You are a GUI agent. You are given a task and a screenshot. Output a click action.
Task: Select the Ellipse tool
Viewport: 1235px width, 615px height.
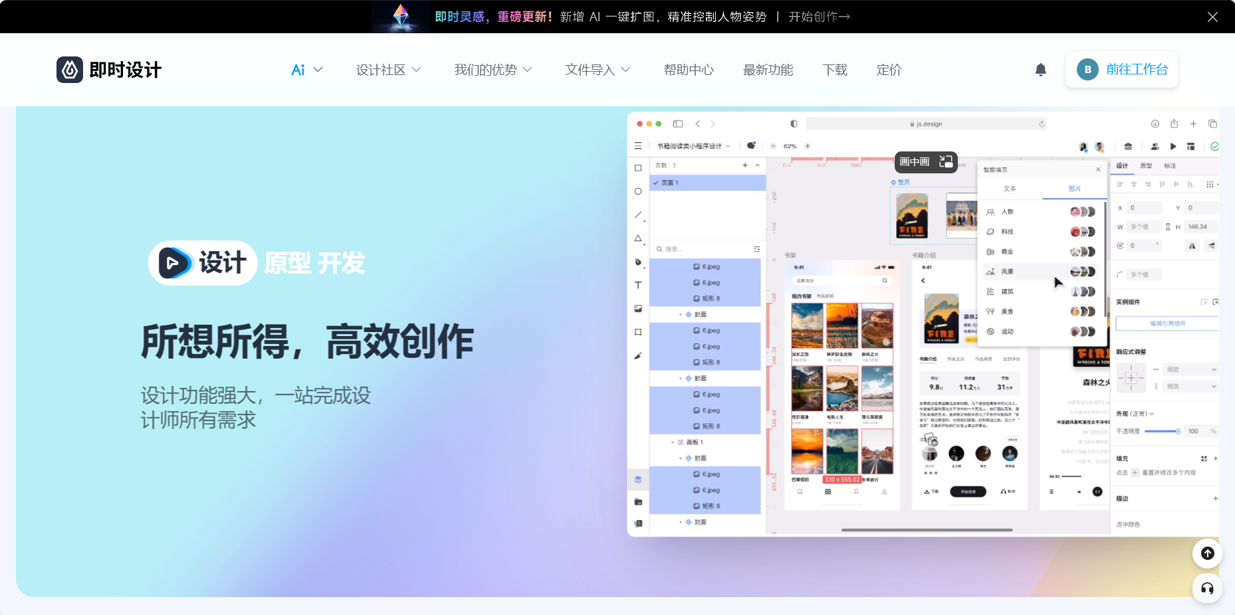coord(638,191)
